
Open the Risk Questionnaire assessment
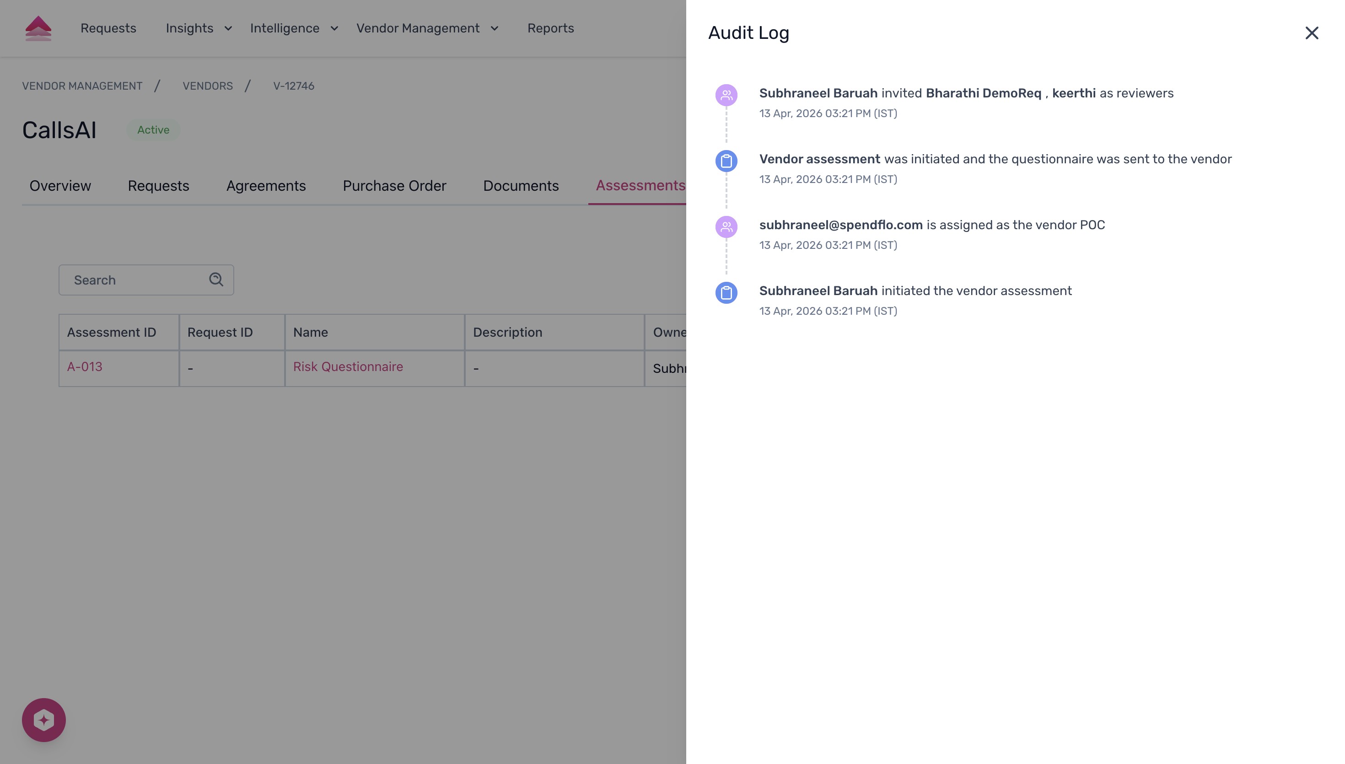pos(348,367)
